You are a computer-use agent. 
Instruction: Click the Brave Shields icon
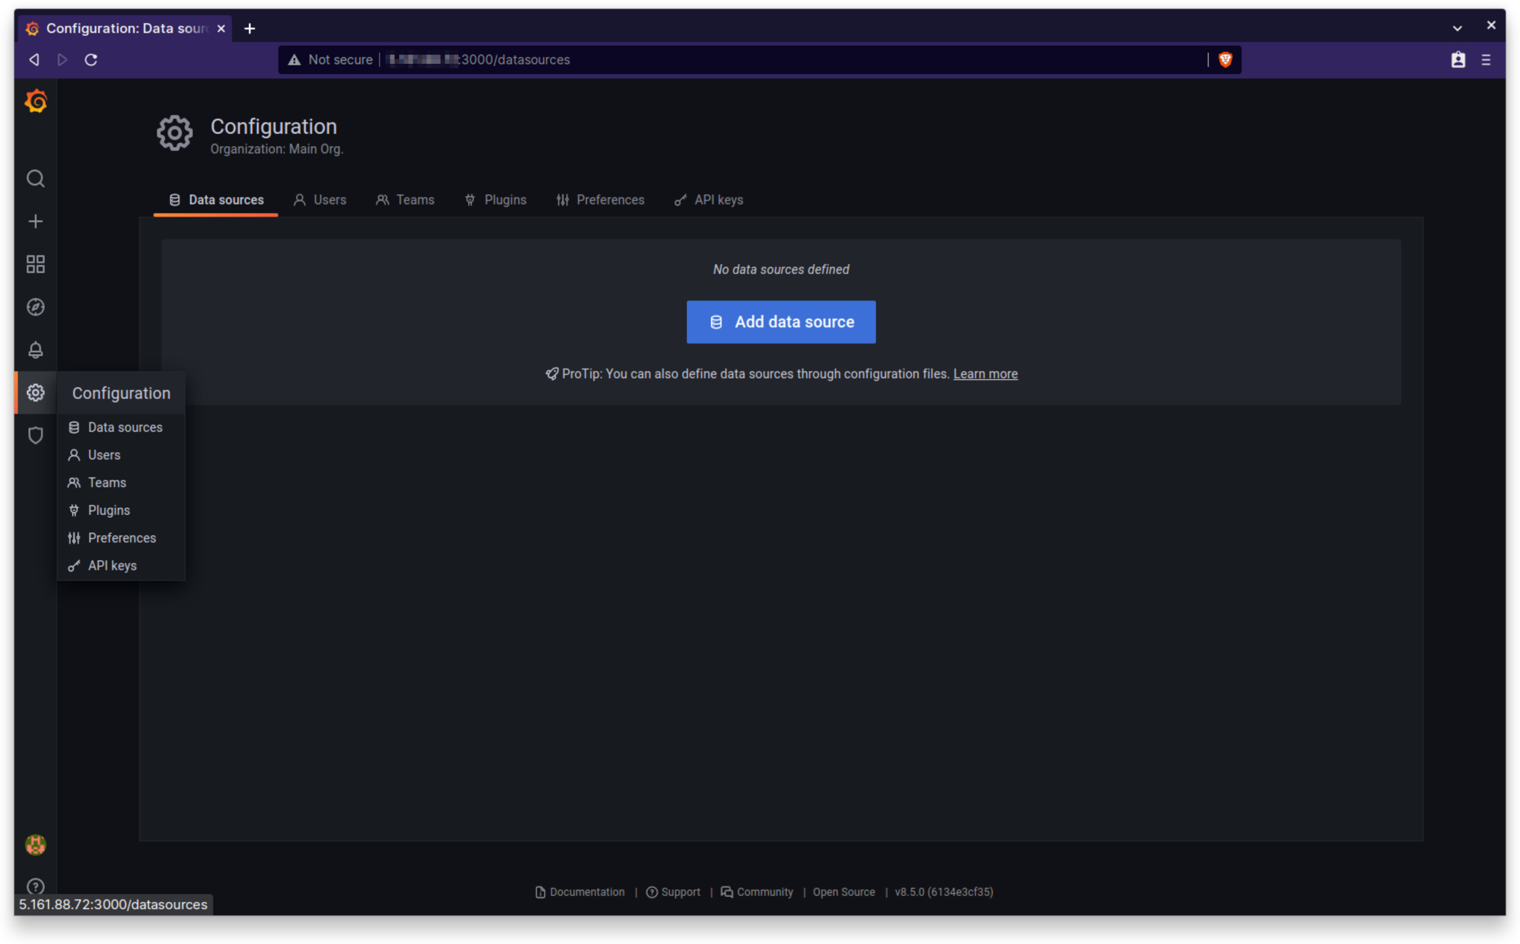[x=1225, y=59]
